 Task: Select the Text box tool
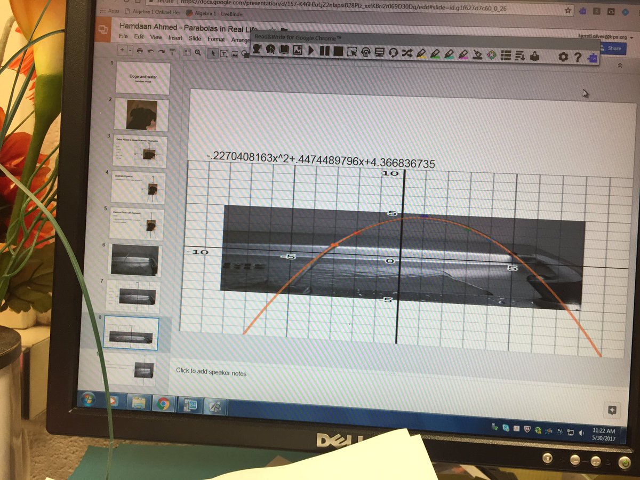point(223,53)
